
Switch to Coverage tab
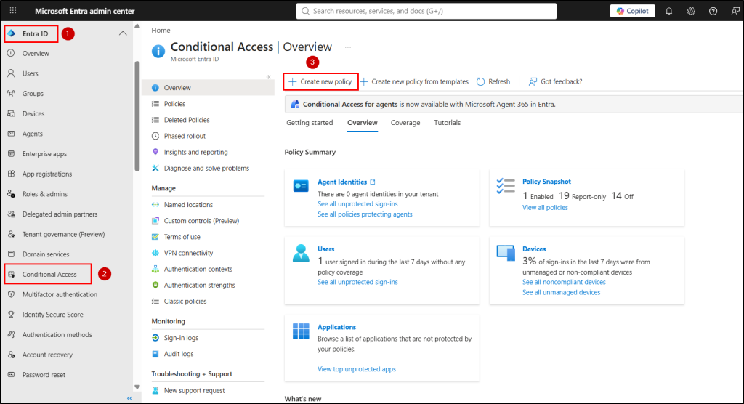405,123
